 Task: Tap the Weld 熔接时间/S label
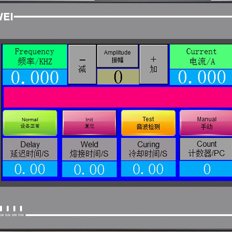[x=89, y=149]
